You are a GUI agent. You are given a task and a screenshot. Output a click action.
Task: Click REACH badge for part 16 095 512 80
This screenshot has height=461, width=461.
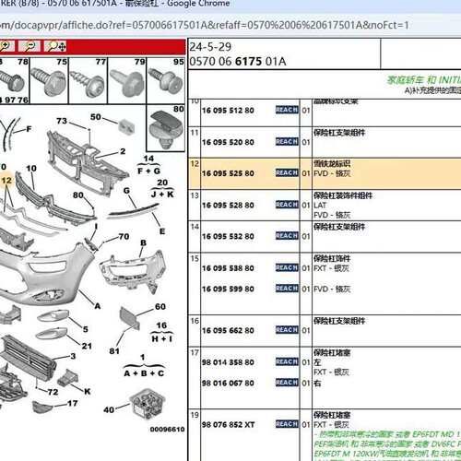tap(287, 110)
